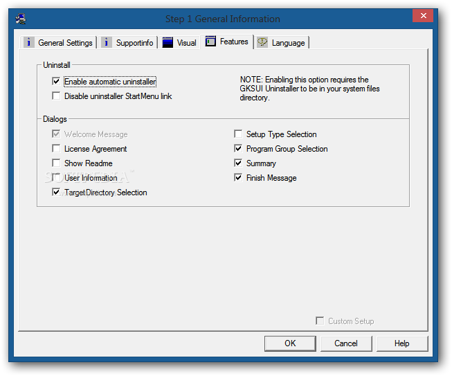
Task: Click the Features tab window icon
Action: coord(210,42)
